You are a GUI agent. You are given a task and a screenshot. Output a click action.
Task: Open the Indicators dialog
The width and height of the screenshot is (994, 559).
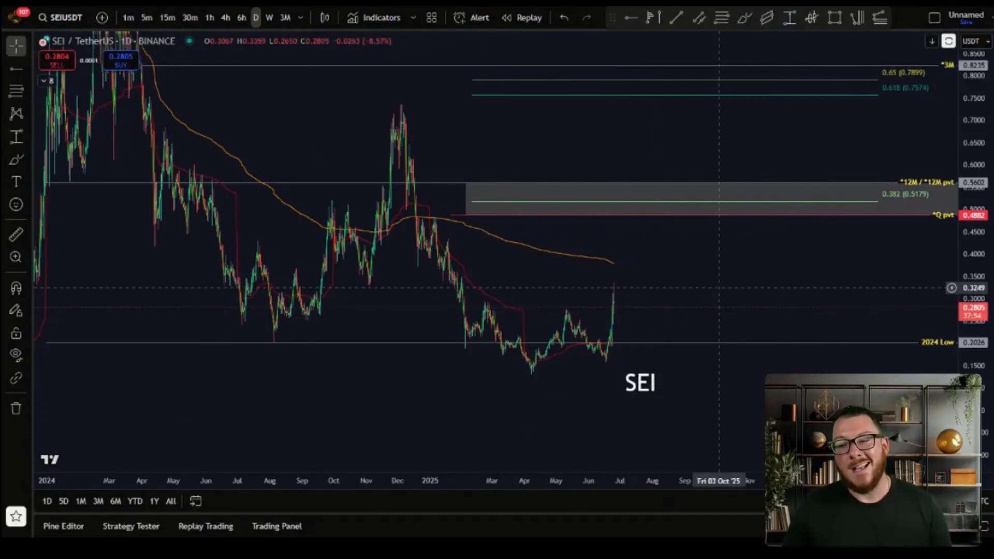click(x=374, y=18)
